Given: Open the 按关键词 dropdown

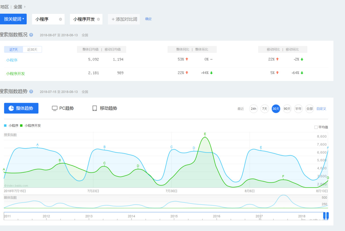Looking at the screenshot, I should [14, 19].
